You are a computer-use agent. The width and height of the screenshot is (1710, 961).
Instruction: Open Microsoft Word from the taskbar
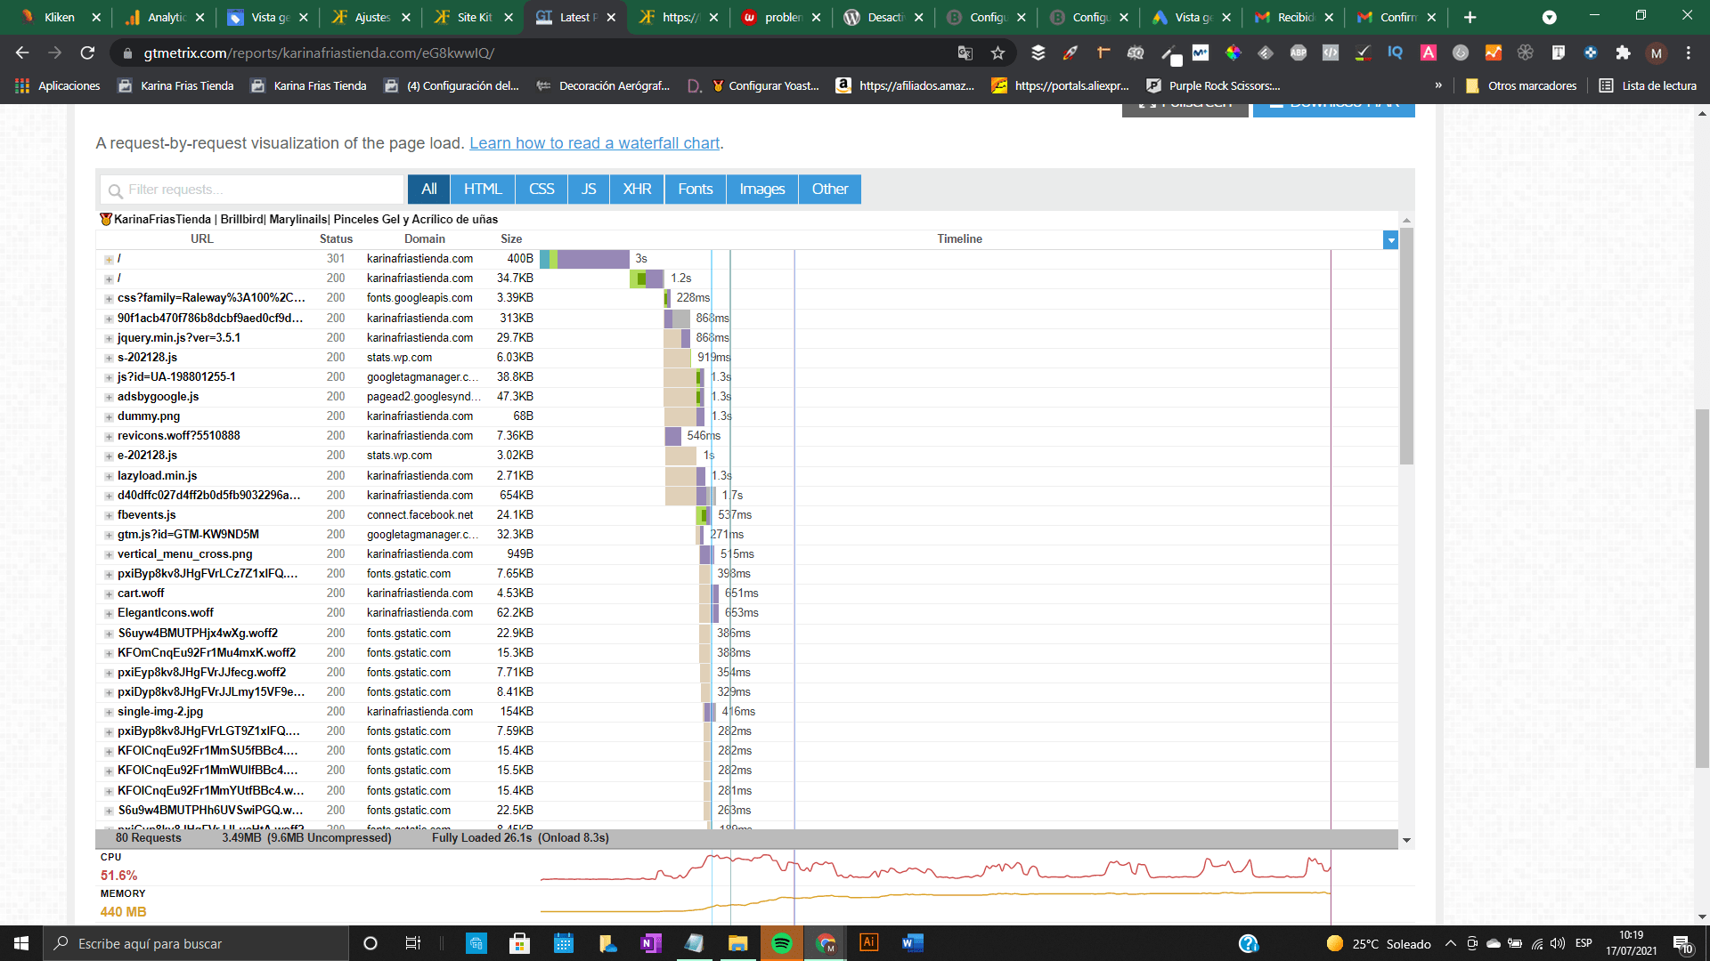pos(912,943)
